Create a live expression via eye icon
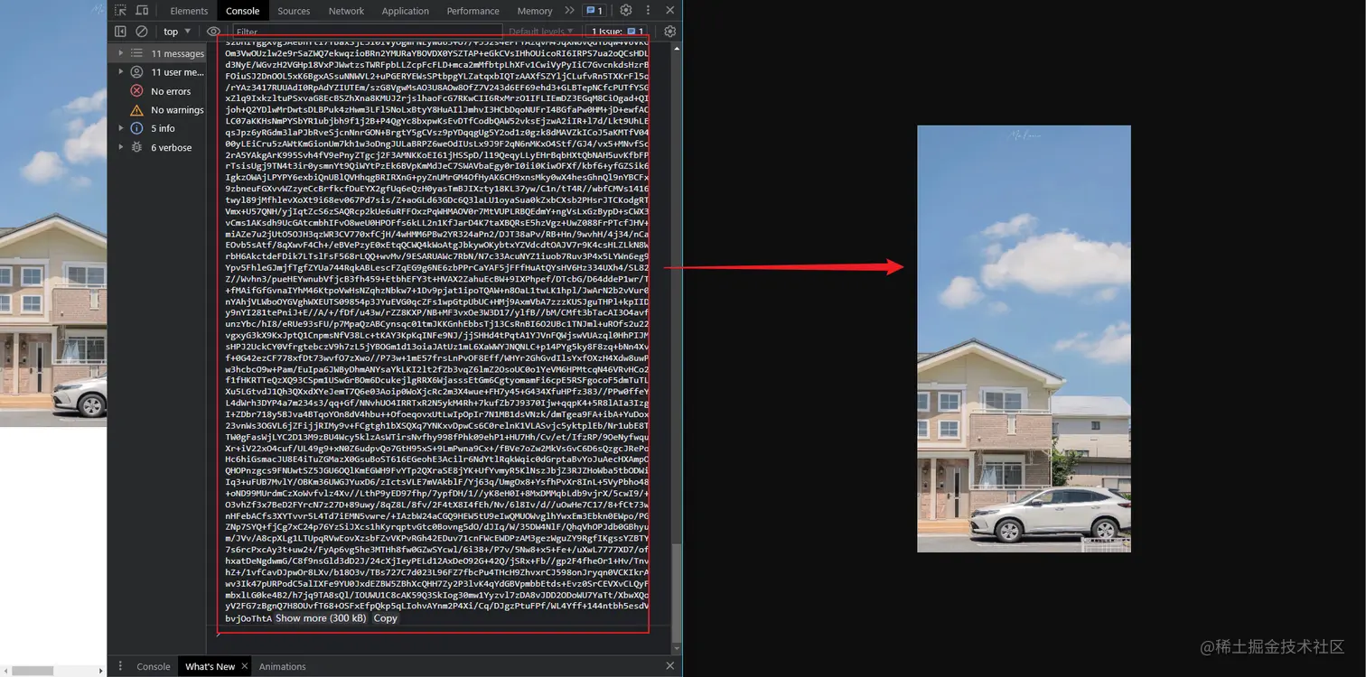Image resolution: width=1366 pixels, height=677 pixels. (x=215, y=31)
